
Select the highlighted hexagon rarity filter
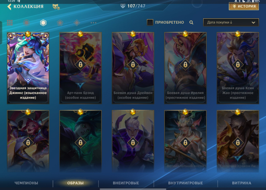[x=43, y=22]
